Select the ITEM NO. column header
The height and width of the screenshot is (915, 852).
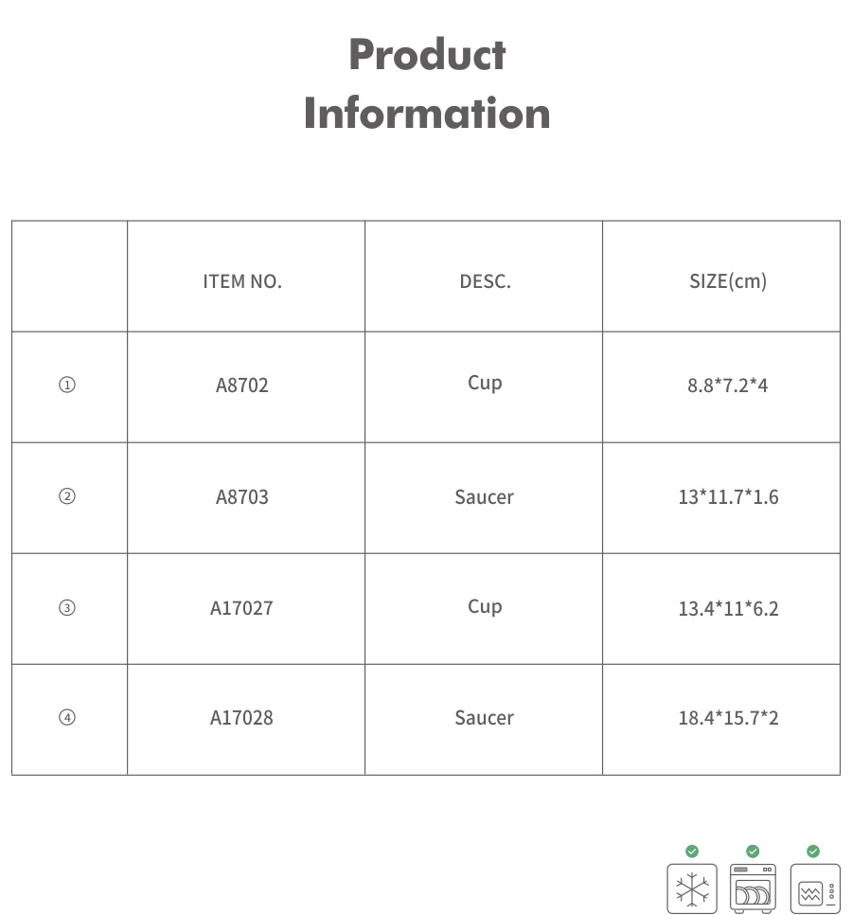242,281
